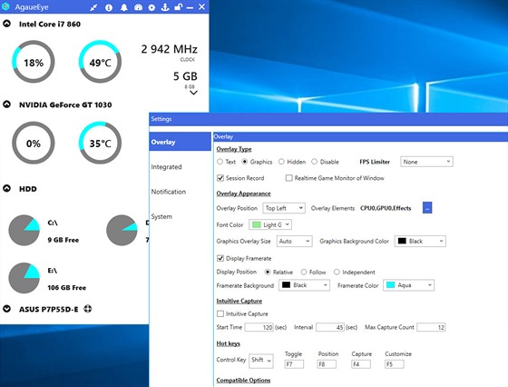Open notifications bell icon
508x387 pixels.
pyautogui.click(x=123, y=7)
